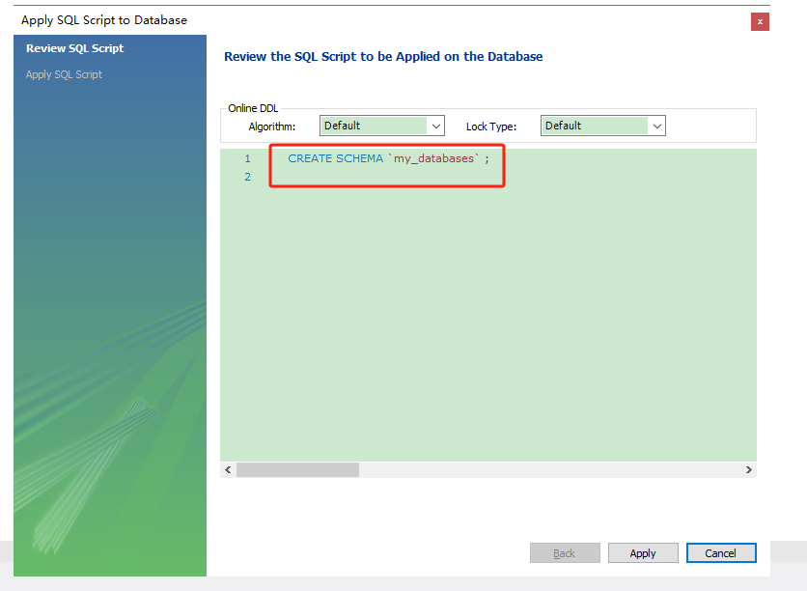Click the disabled Back button
The image size is (807, 591).
pos(565,553)
